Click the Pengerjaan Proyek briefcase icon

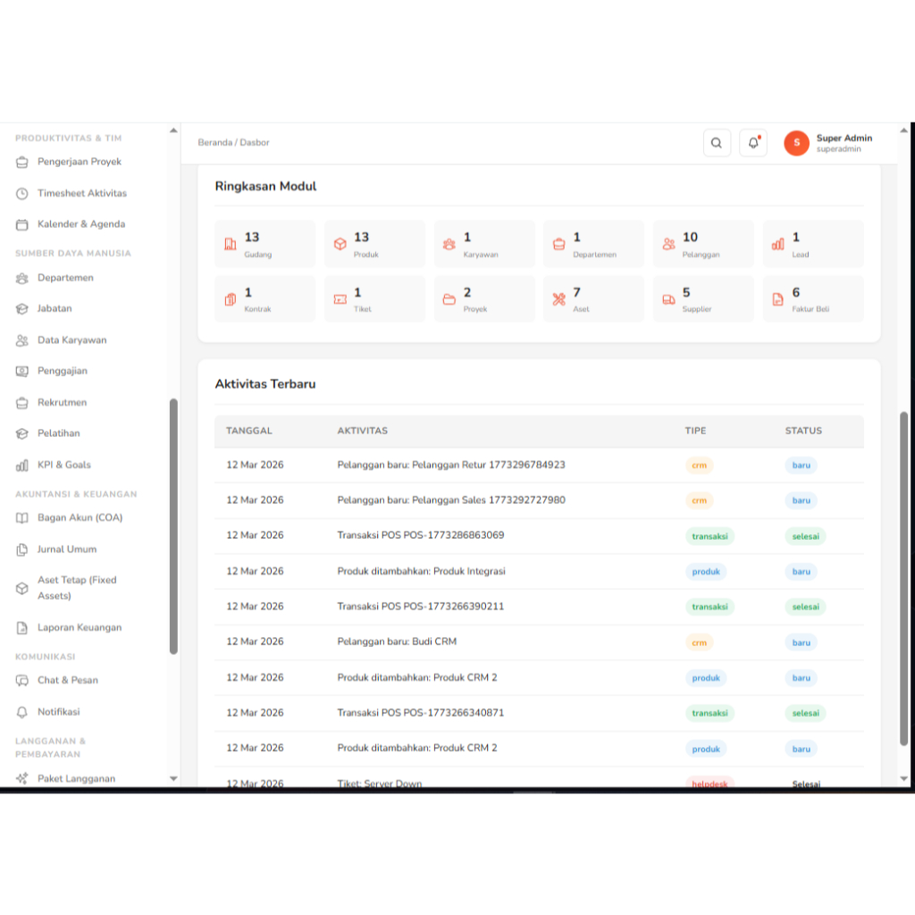22,163
